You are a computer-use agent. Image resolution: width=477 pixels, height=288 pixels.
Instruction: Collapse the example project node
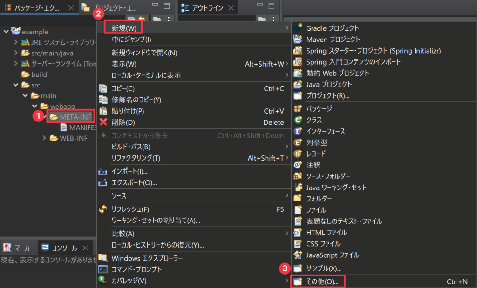tap(6, 32)
